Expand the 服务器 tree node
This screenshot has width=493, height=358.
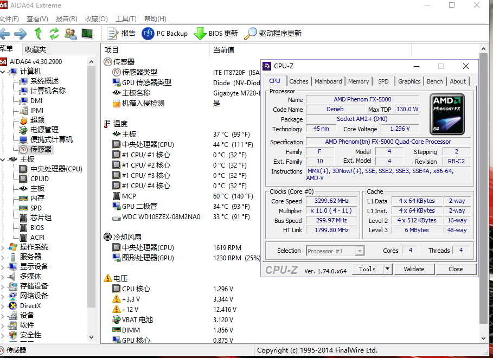(3, 257)
